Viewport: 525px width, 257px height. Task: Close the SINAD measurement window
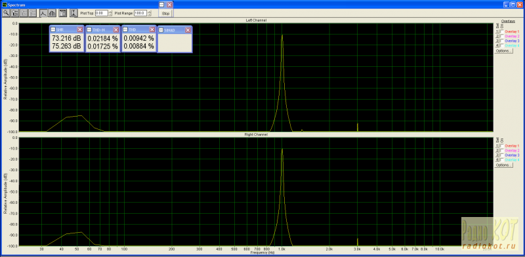point(188,30)
